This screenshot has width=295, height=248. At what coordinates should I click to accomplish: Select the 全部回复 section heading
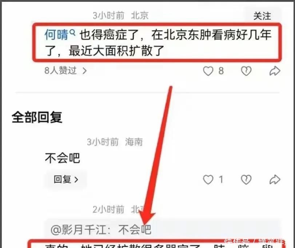click(37, 117)
